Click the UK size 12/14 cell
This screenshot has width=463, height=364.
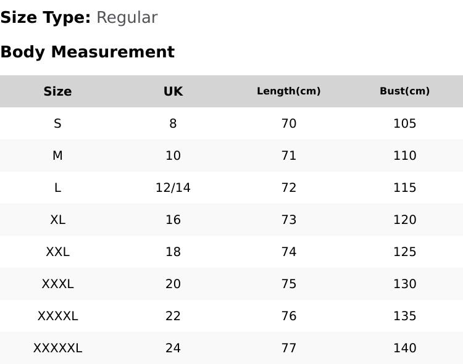(x=173, y=188)
